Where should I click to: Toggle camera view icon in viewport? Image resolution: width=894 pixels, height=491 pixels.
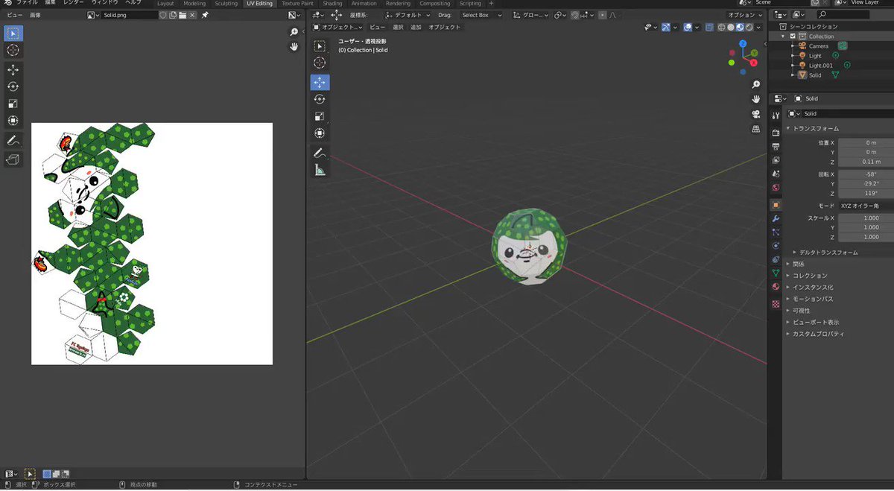point(756,114)
